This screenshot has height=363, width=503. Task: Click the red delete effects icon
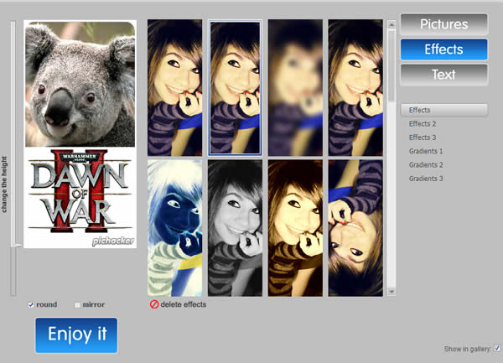(154, 304)
